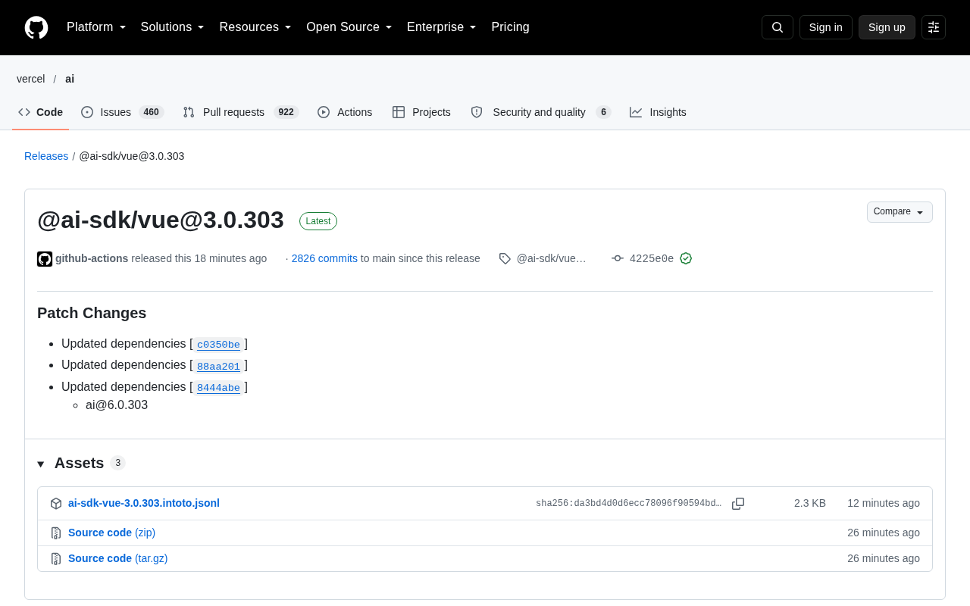Click the archive icon for Source code (tar.gz)
970x606 pixels.
[56, 559]
